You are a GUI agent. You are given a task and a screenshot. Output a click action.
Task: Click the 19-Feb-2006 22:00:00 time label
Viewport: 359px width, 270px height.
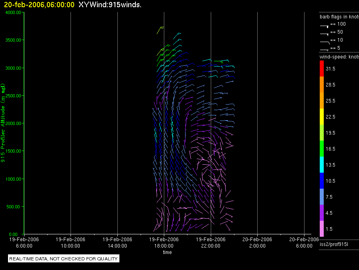(211, 242)
